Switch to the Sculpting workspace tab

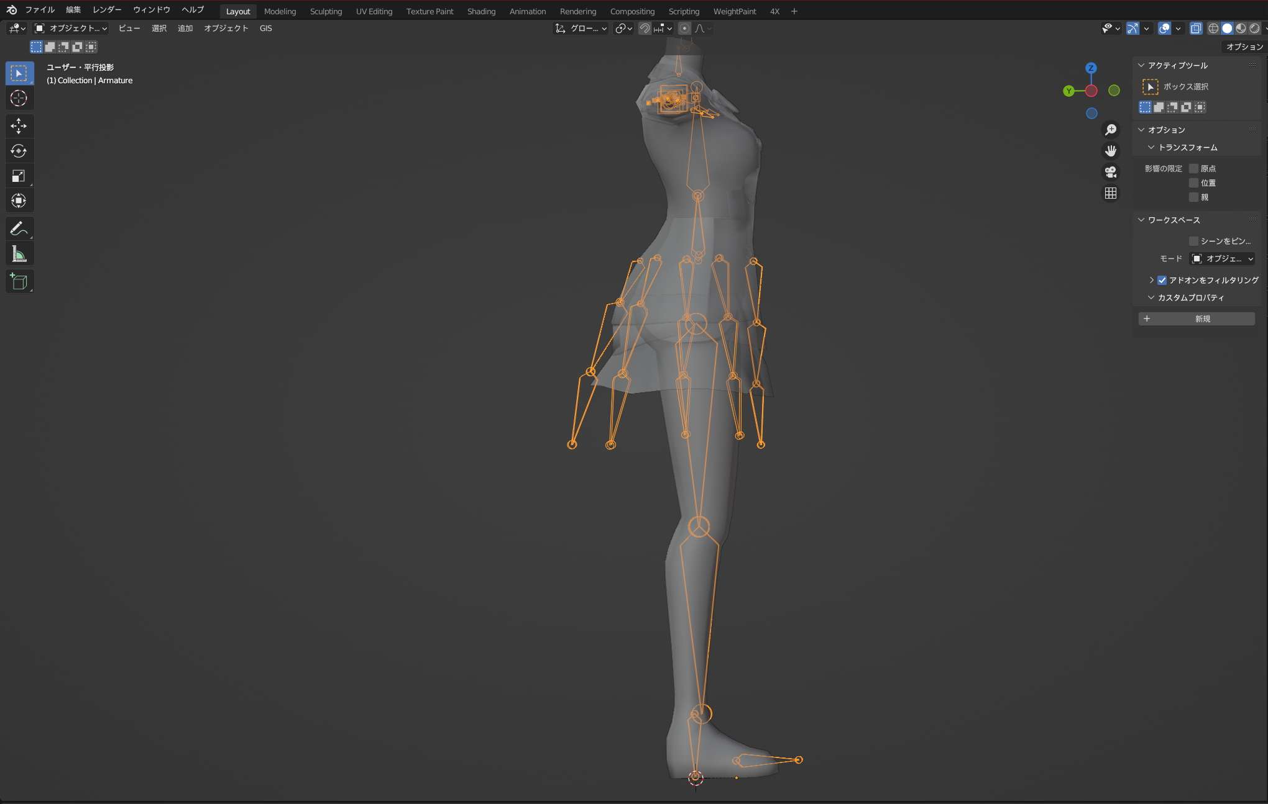pyautogui.click(x=326, y=11)
